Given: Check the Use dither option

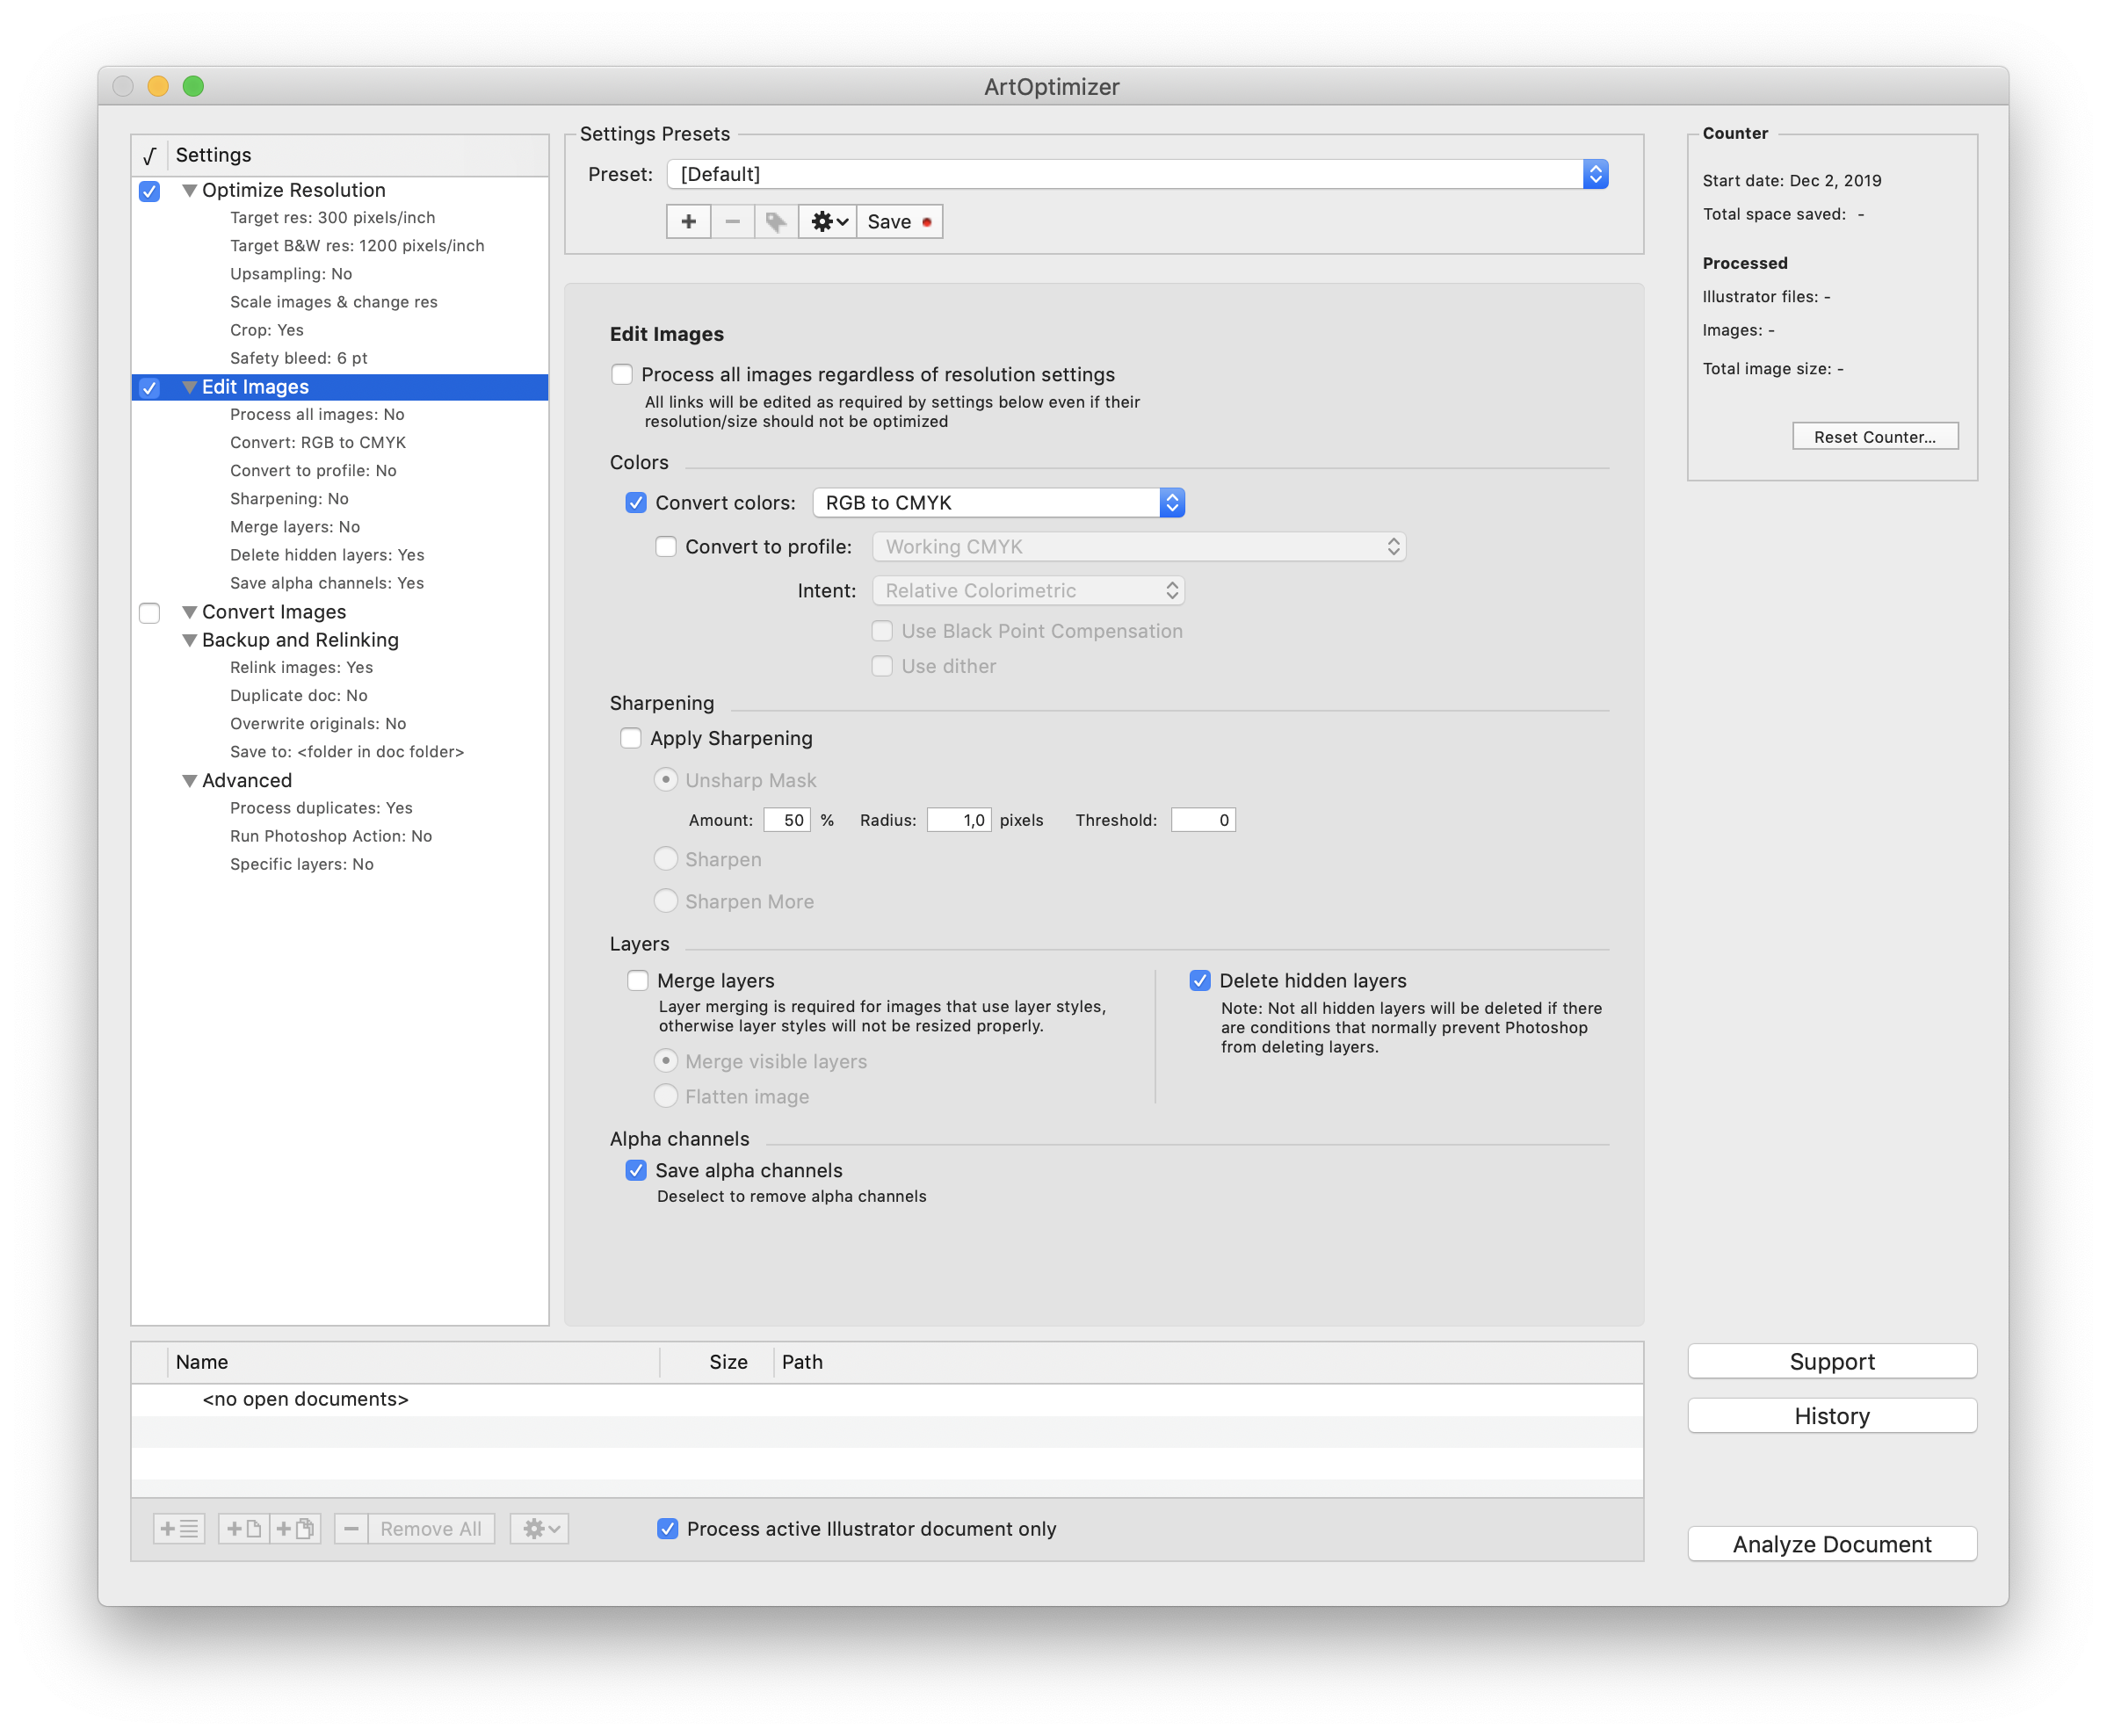Looking at the screenshot, I should (x=882, y=666).
